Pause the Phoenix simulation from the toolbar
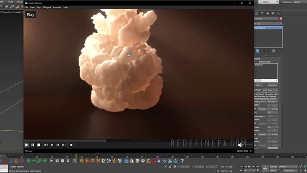 57,161
